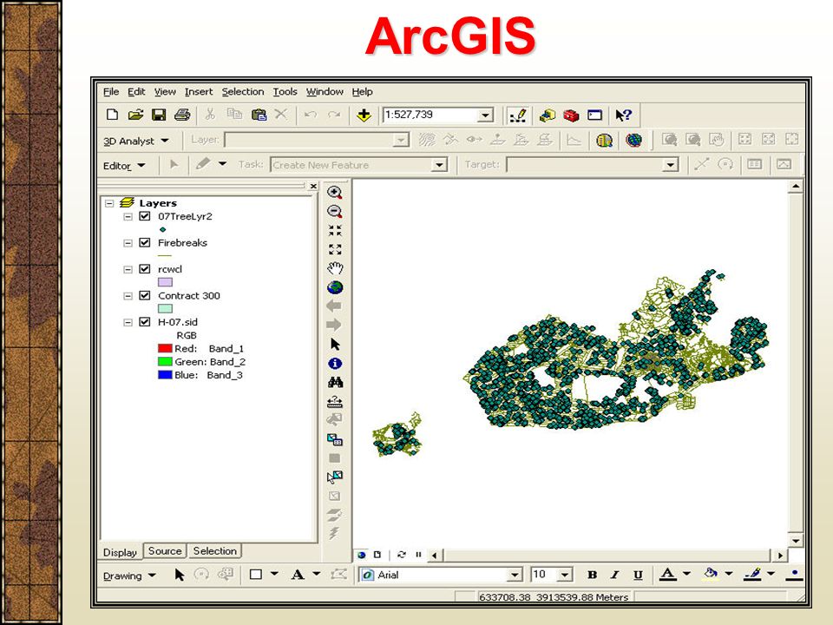Choose the Select Elements arrow tool
Screen dimensions: 833x625
pyautogui.click(x=335, y=345)
